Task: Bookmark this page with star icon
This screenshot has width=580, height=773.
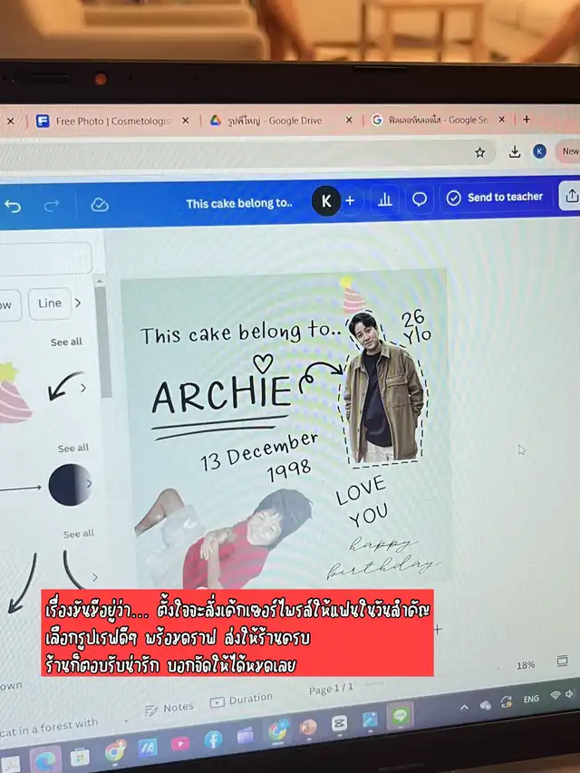Action: tap(479, 152)
